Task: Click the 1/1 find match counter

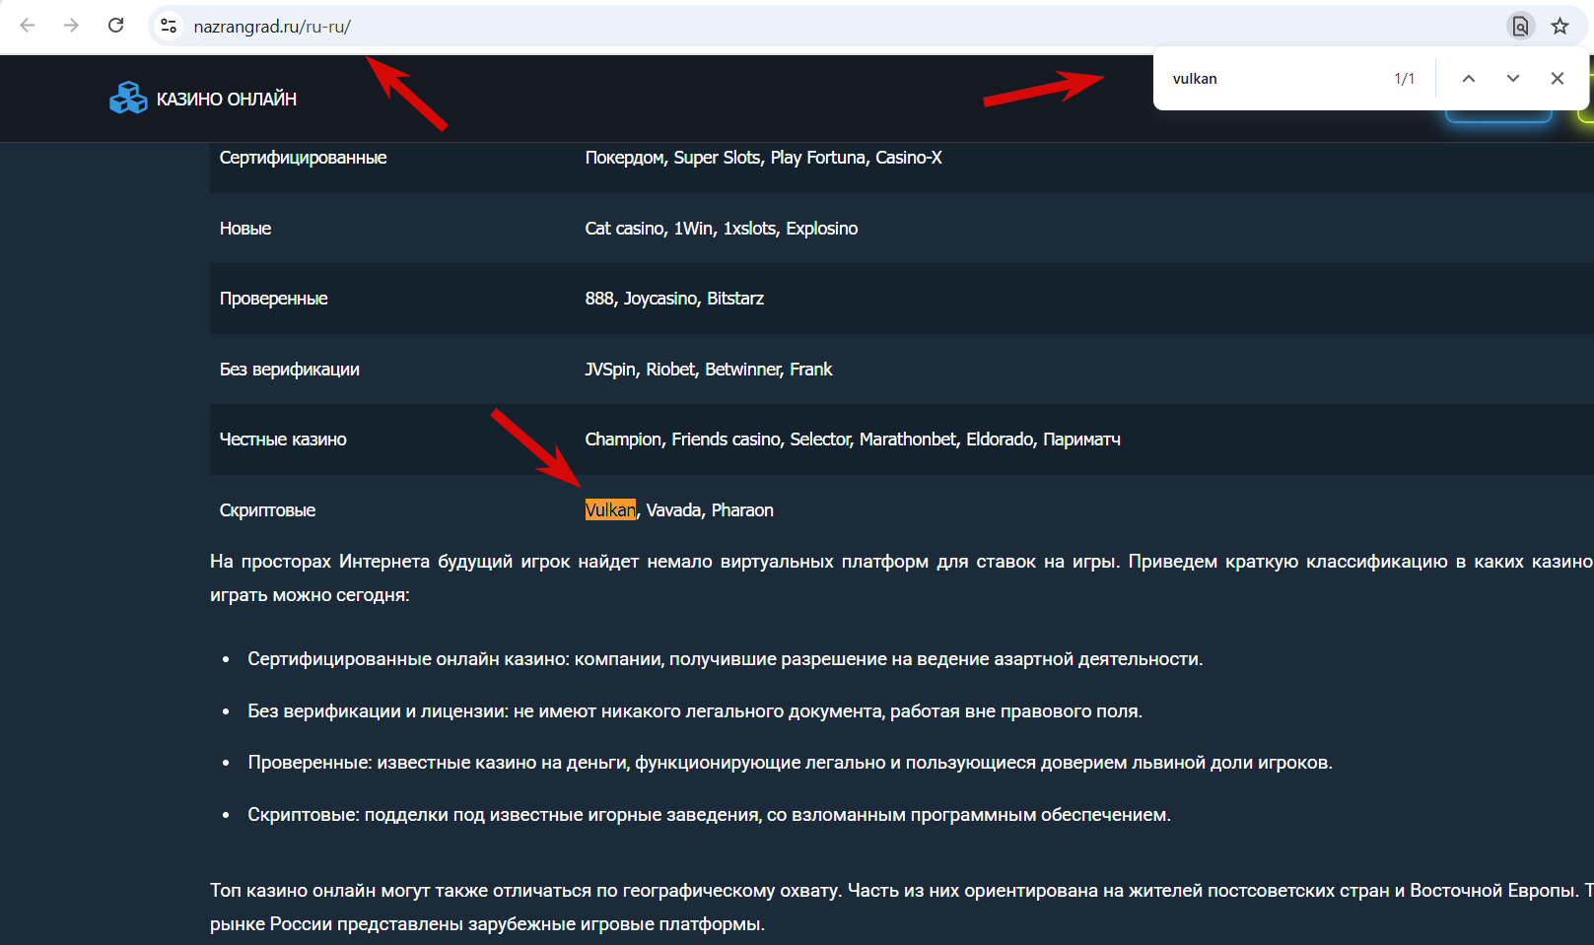Action: pyautogui.click(x=1405, y=79)
